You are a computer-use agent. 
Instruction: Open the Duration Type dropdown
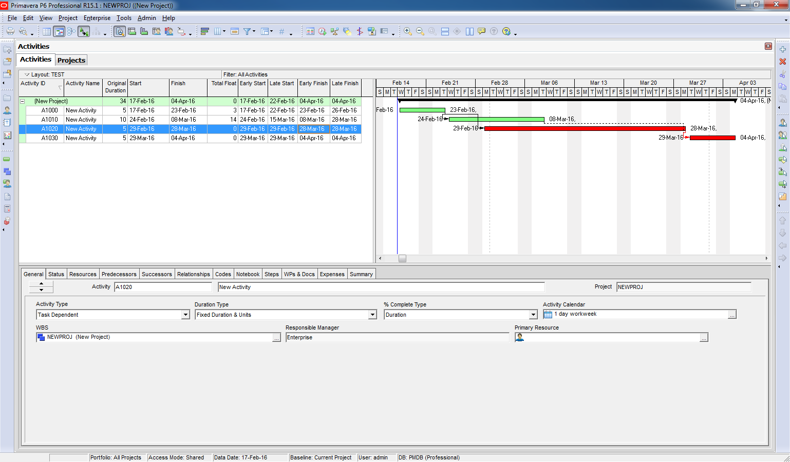372,315
